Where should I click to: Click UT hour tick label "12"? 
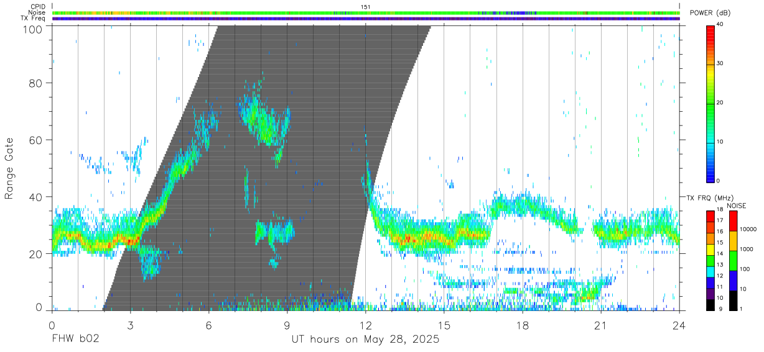click(x=365, y=325)
